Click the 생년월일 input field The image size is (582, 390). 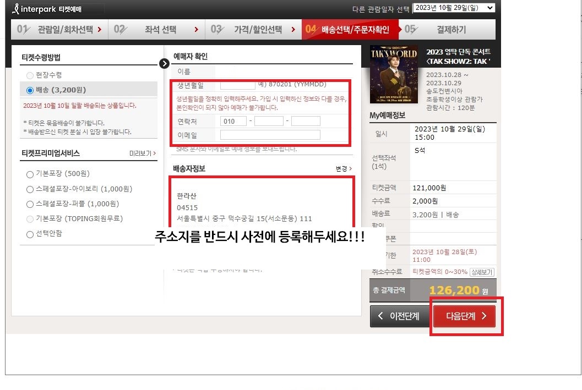coord(237,85)
